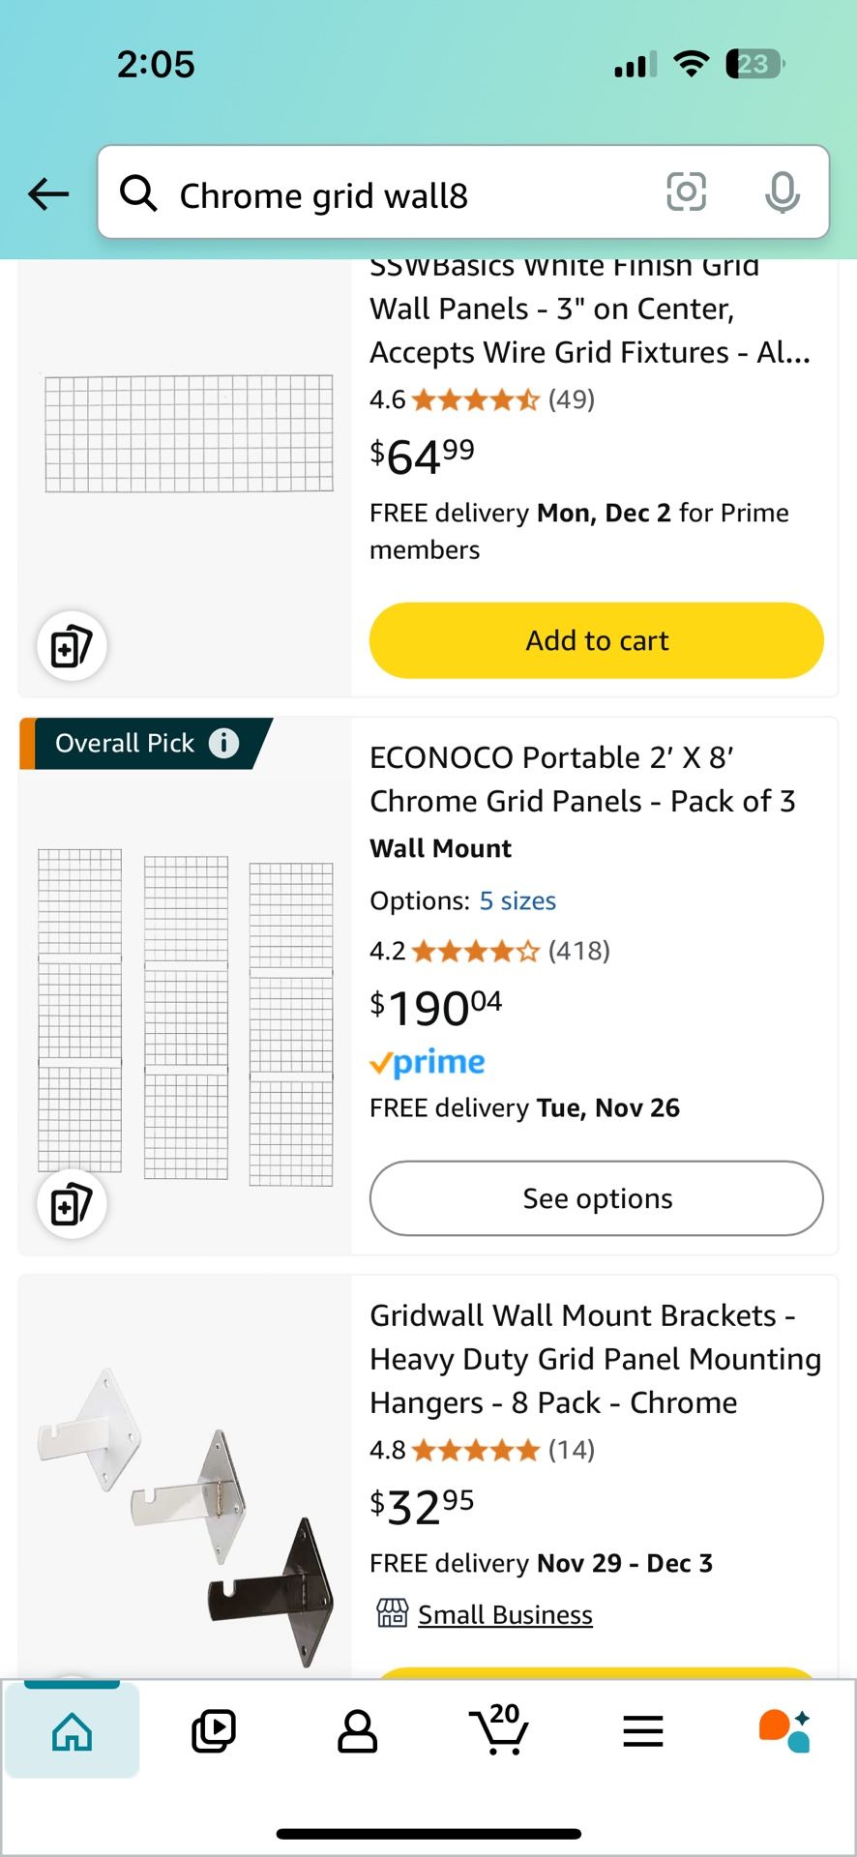Open the hamburger menu tab
Image resolution: width=857 pixels, height=1857 pixels.
click(x=642, y=1730)
